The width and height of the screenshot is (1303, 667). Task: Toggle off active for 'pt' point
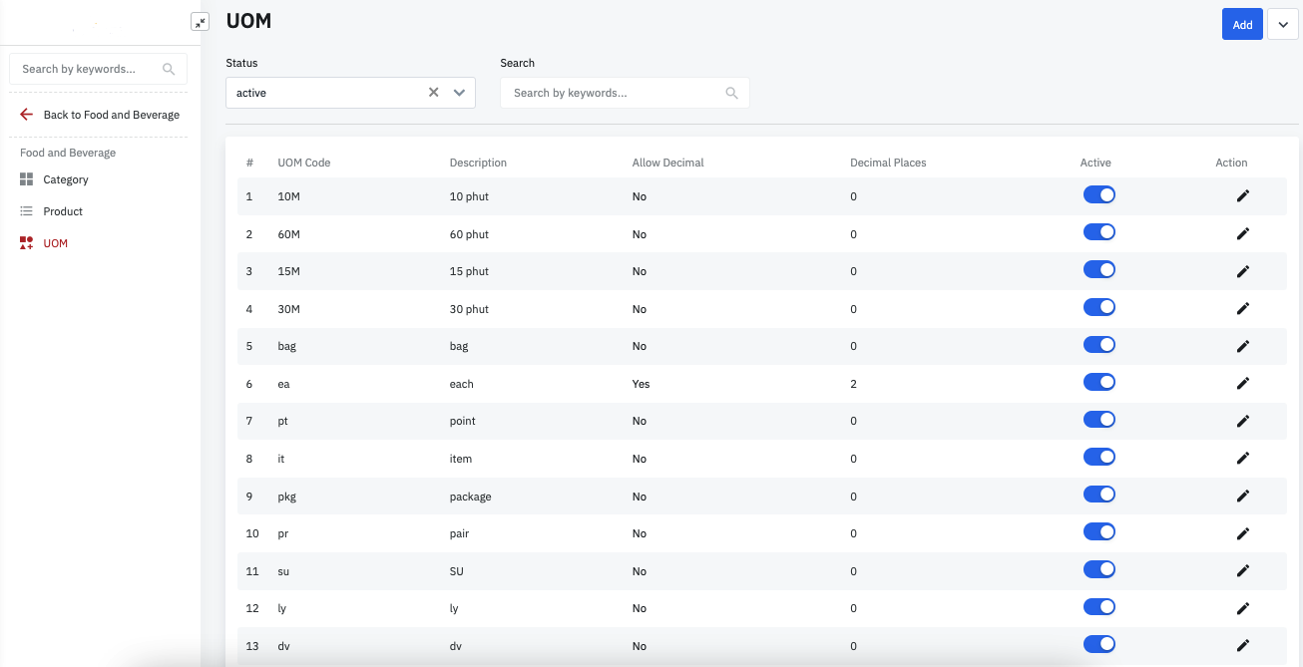(1098, 420)
